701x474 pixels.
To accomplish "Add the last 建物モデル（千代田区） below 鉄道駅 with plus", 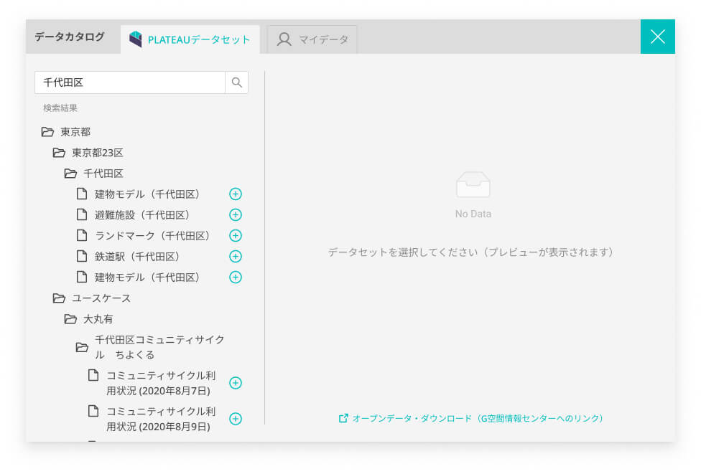I will point(236,278).
